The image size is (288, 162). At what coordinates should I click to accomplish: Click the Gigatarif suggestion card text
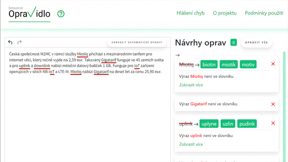pyautogui.click(x=208, y=104)
